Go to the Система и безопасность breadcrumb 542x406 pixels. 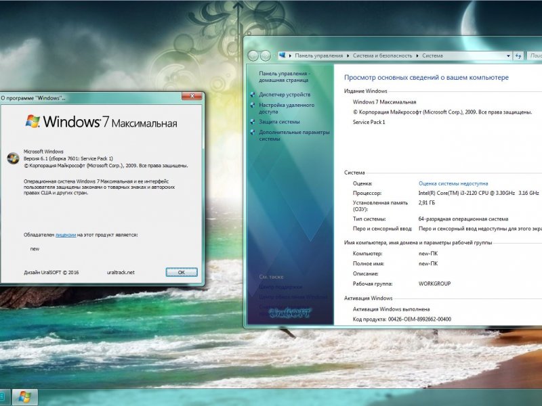[382, 55]
